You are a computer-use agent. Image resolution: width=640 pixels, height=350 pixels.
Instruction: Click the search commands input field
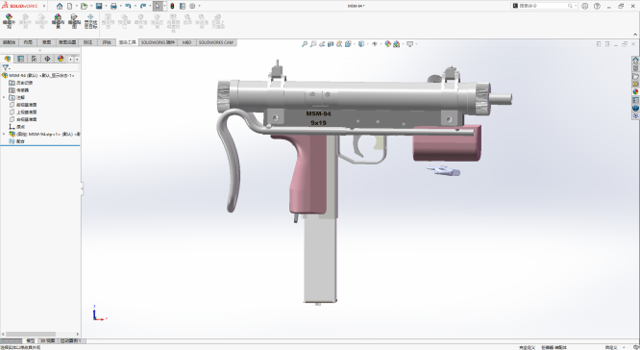coord(543,6)
